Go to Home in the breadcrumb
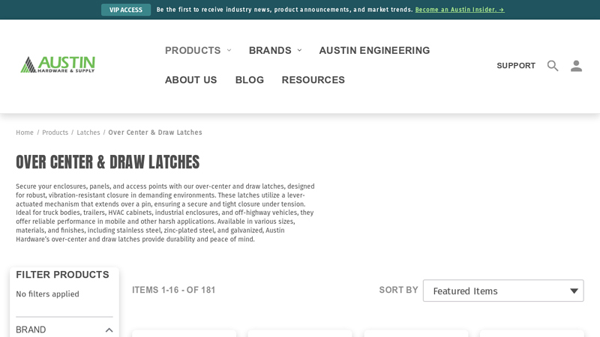The height and width of the screenshot is (337, 600). pos(25,133)
